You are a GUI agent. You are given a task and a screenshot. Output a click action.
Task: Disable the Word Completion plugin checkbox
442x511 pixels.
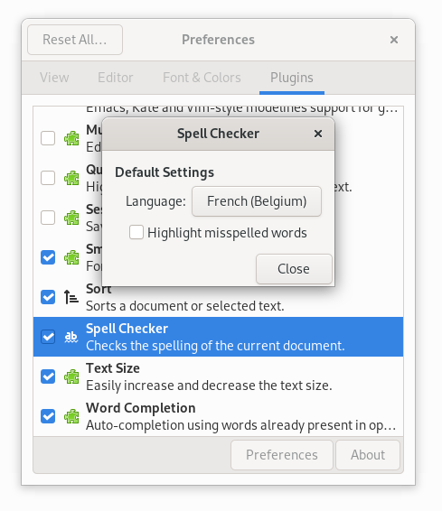48,416
